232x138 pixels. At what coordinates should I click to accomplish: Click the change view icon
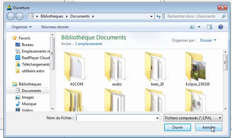coord(193,27)
